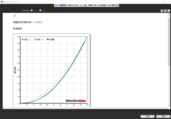Click the 打印 button
The height and width of the screenshot is (119, 171).
148,116
